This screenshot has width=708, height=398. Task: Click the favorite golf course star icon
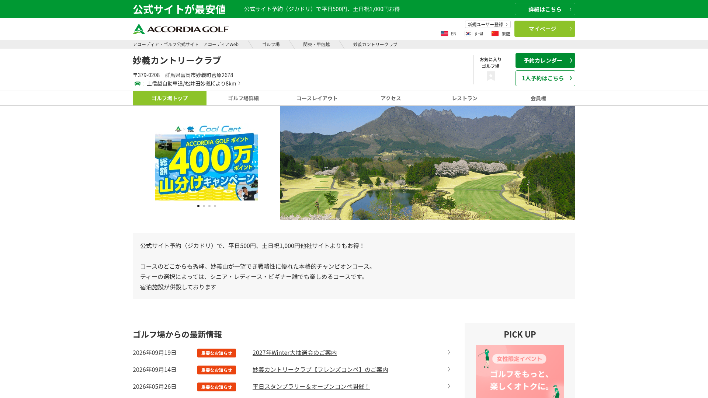(x=490, y=76)
